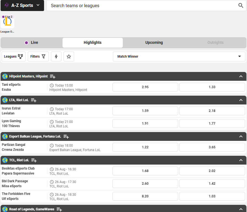Open Isurus Estral vs Leviatan match
The height and width of the screenshot is (212, 247).
(11, 111)
